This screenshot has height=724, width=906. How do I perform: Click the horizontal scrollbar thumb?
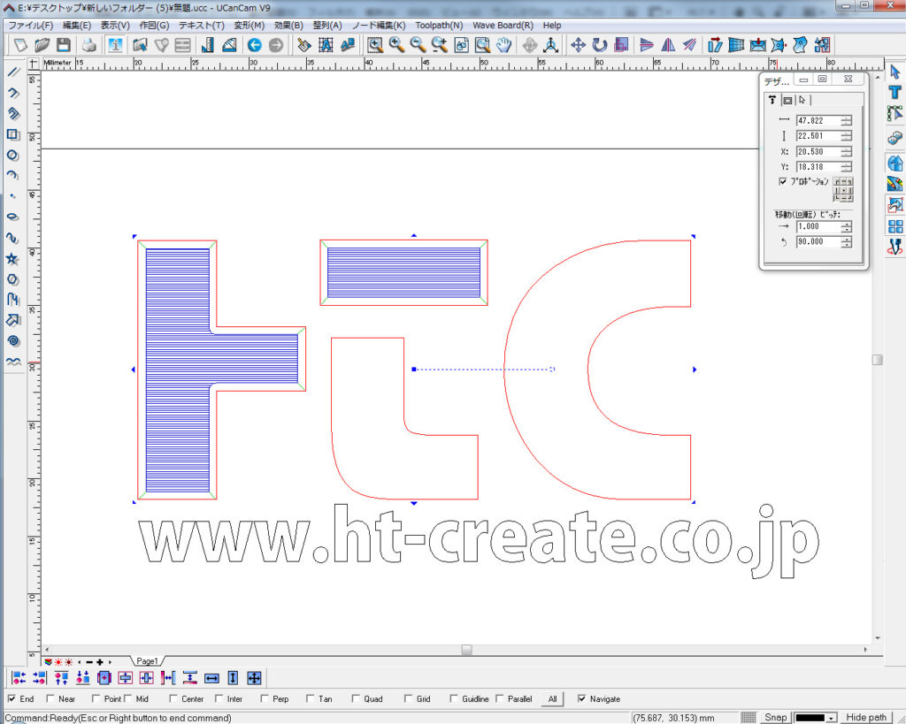pyautogui.click(x=466, y=650)
